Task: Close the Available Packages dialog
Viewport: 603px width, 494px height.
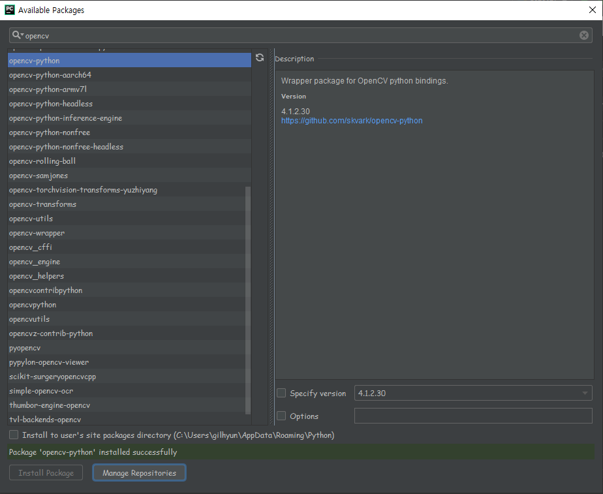Action: click(593, 10)
